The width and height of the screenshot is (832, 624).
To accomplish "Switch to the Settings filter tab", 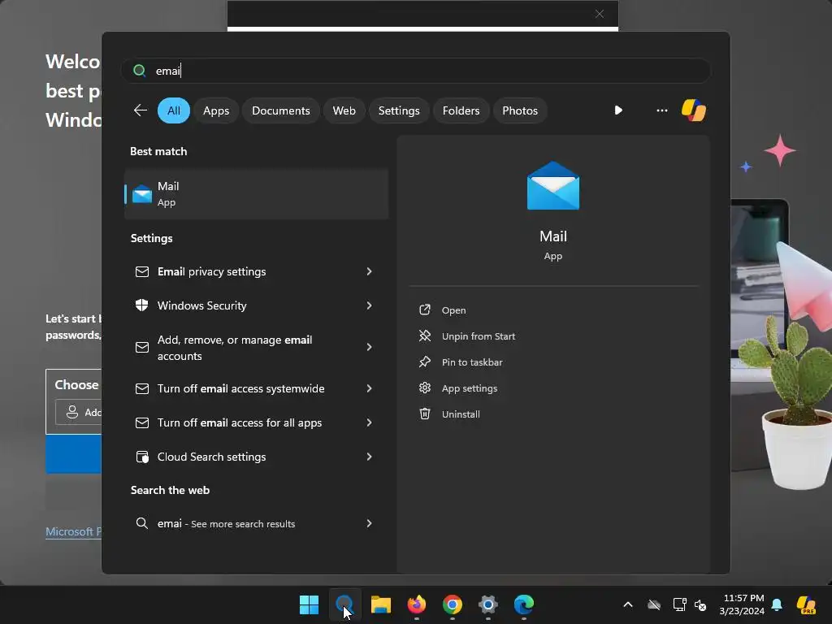I will pyautogui.click(x=399, y=110).
